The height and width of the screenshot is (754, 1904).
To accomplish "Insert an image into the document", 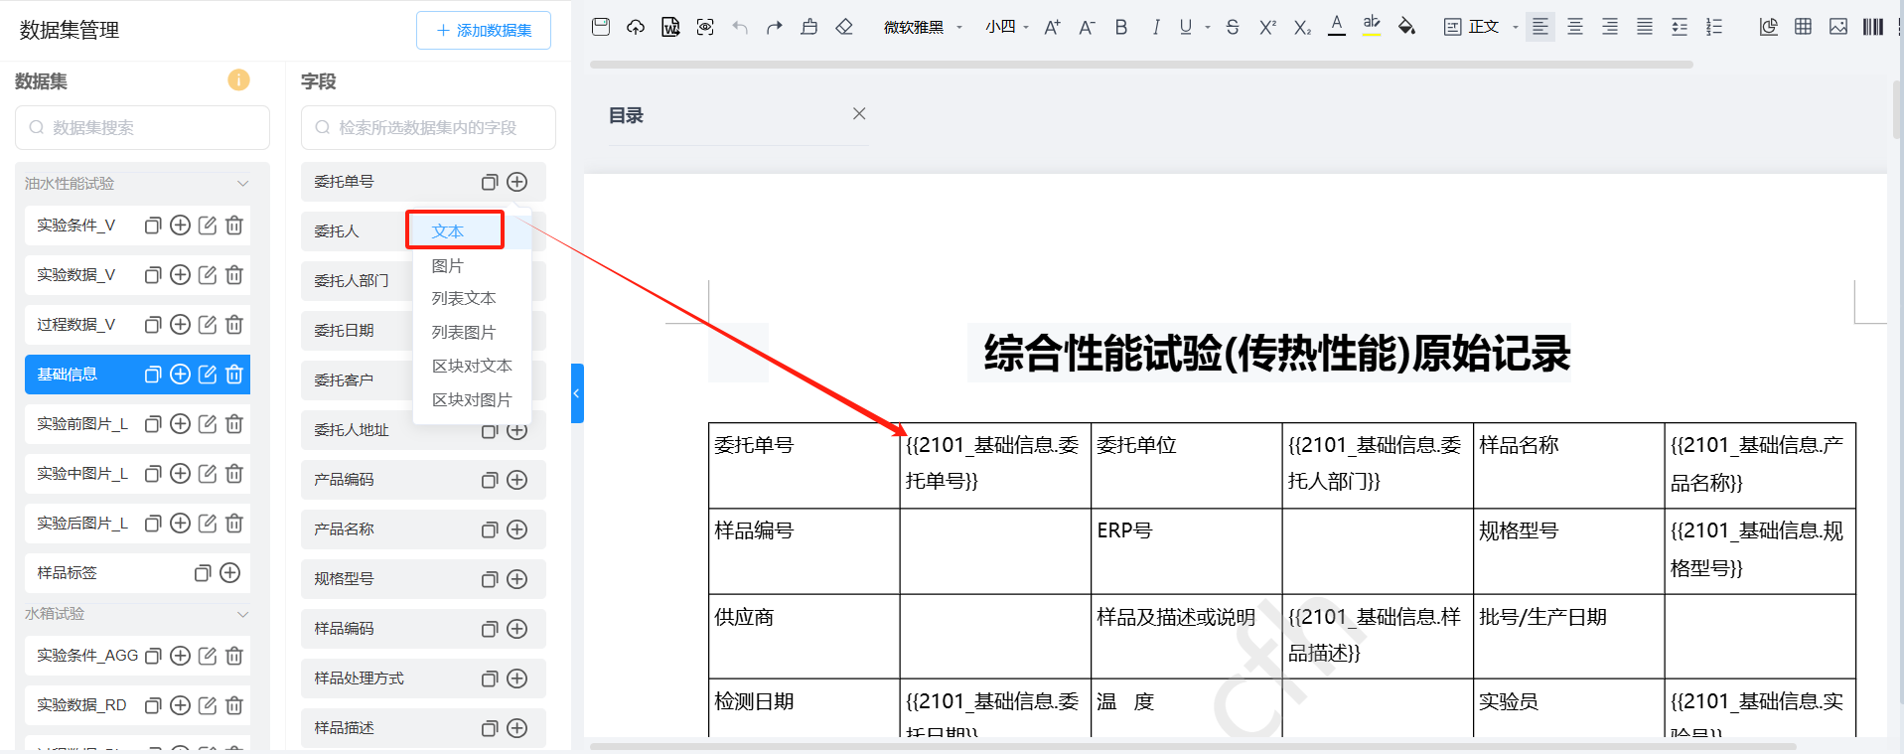I will tap(1838, 27).
